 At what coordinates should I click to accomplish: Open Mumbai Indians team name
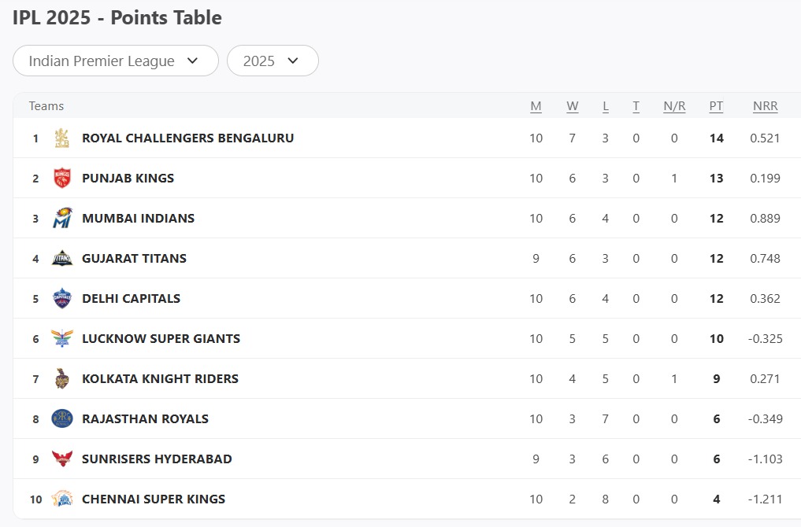pyautogui.click(x=139, y=218)
